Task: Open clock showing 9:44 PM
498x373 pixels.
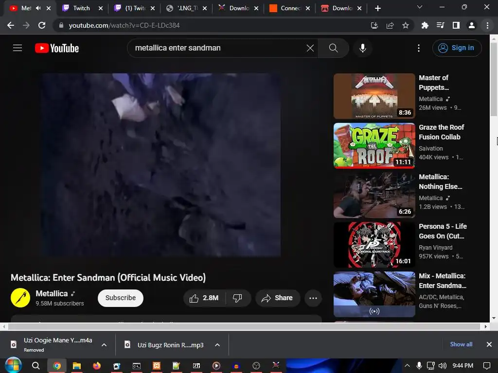Action: [x=463, y=366]
